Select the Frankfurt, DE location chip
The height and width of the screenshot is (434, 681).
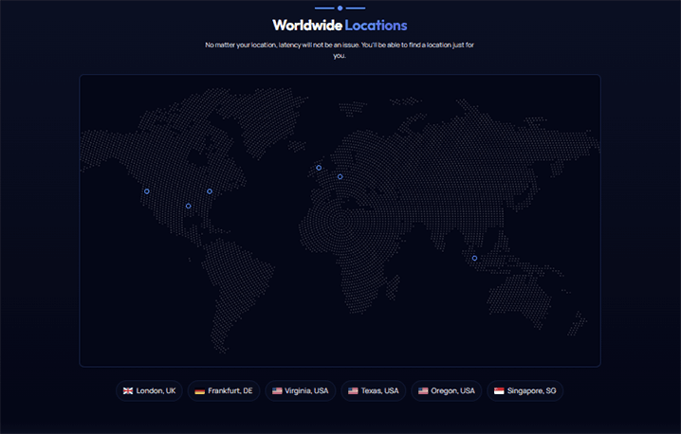(x=224, y=391)
